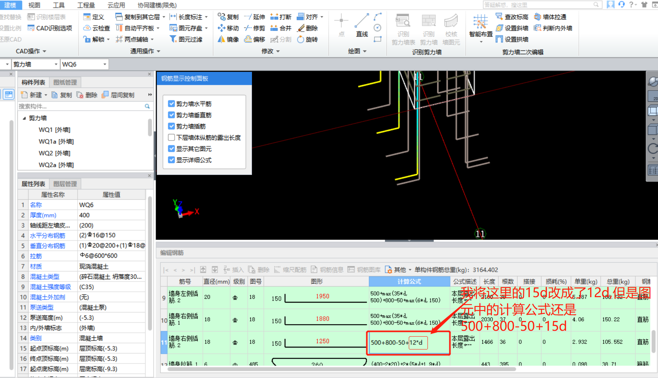Open the 工具 ribbon tab
The image size is (658, 378).
(59, 5)
